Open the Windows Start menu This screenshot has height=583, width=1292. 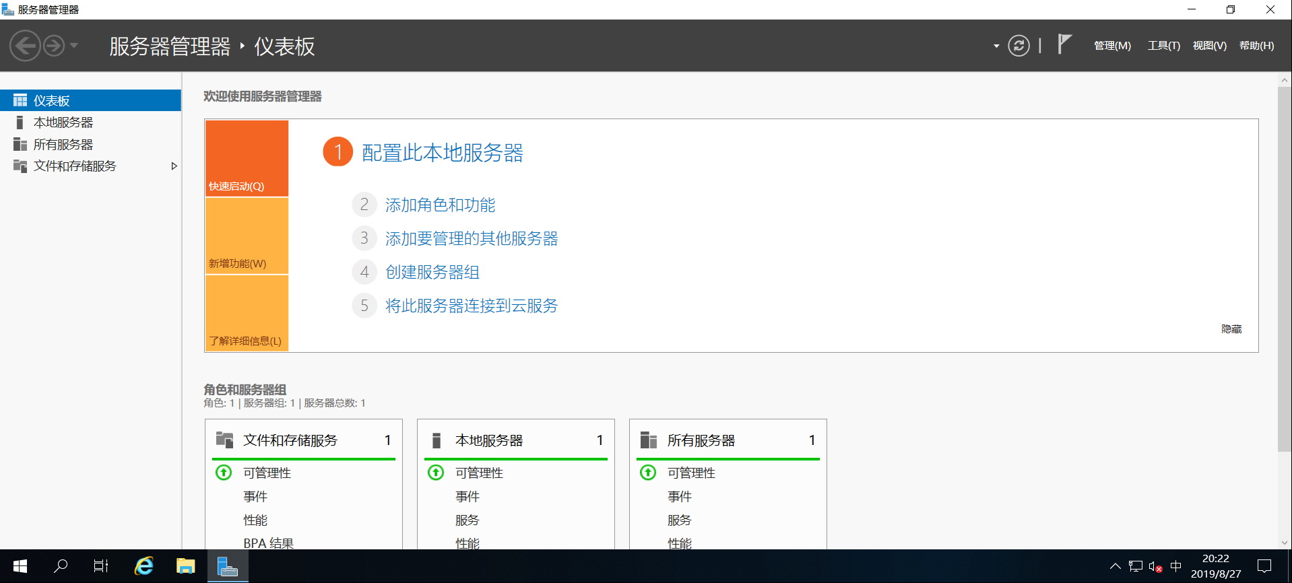pyautogui.click(x=20, y=566)
